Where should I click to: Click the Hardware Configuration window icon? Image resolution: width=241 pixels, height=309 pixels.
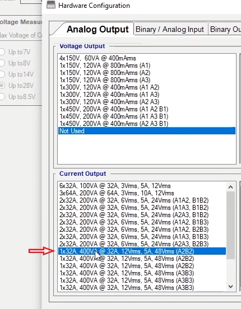coord(51,5)
